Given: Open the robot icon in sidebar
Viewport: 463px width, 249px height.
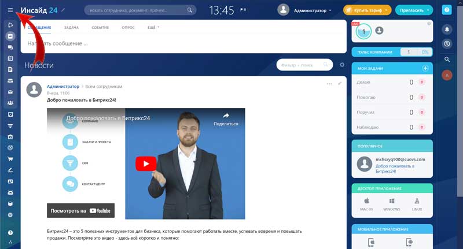Looking at the screenshot, I should click(x=10, y=192).
